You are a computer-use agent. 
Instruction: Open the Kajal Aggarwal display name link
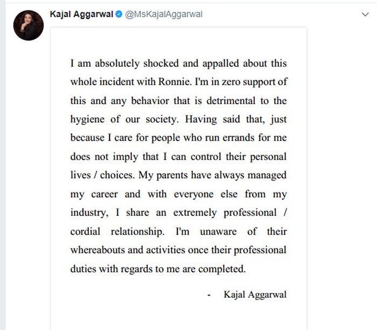pos(81,15)
